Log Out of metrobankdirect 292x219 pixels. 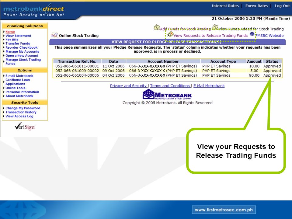click(282, 6)
